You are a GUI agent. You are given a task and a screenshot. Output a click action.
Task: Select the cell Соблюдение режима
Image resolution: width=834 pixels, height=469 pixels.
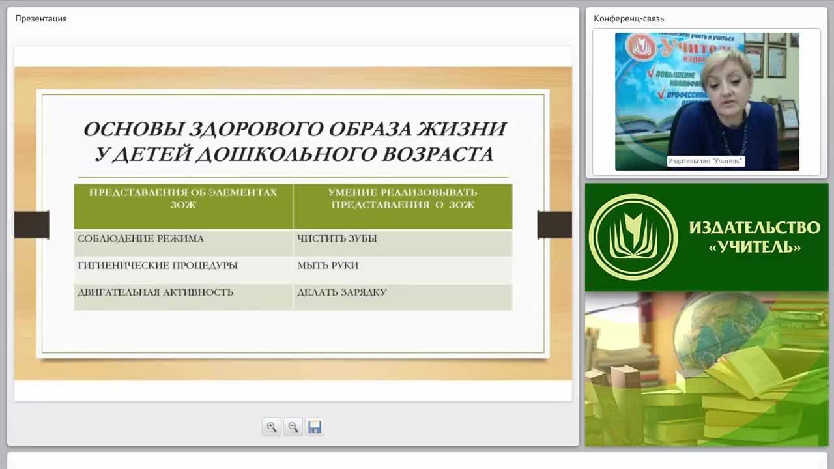click(183, 243)
